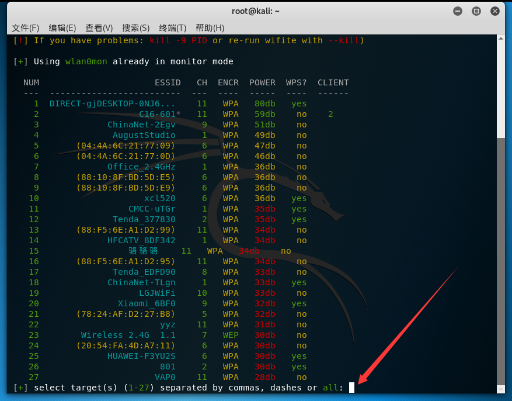Click the POWER column header
Viewport: 512px width, 401px height.
(x=262, y=82)
